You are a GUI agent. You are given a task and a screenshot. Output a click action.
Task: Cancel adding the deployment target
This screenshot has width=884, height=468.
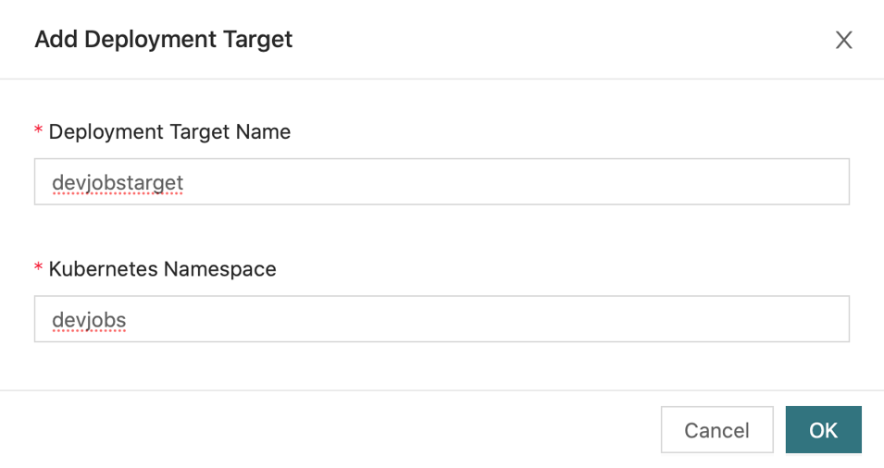716,430
